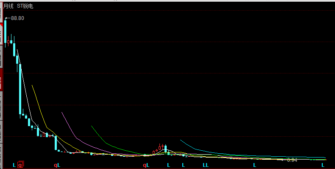Click the cyan L marker beside boxed q
335x169 pixels.
pyautogui.click(x=14, y=165)
